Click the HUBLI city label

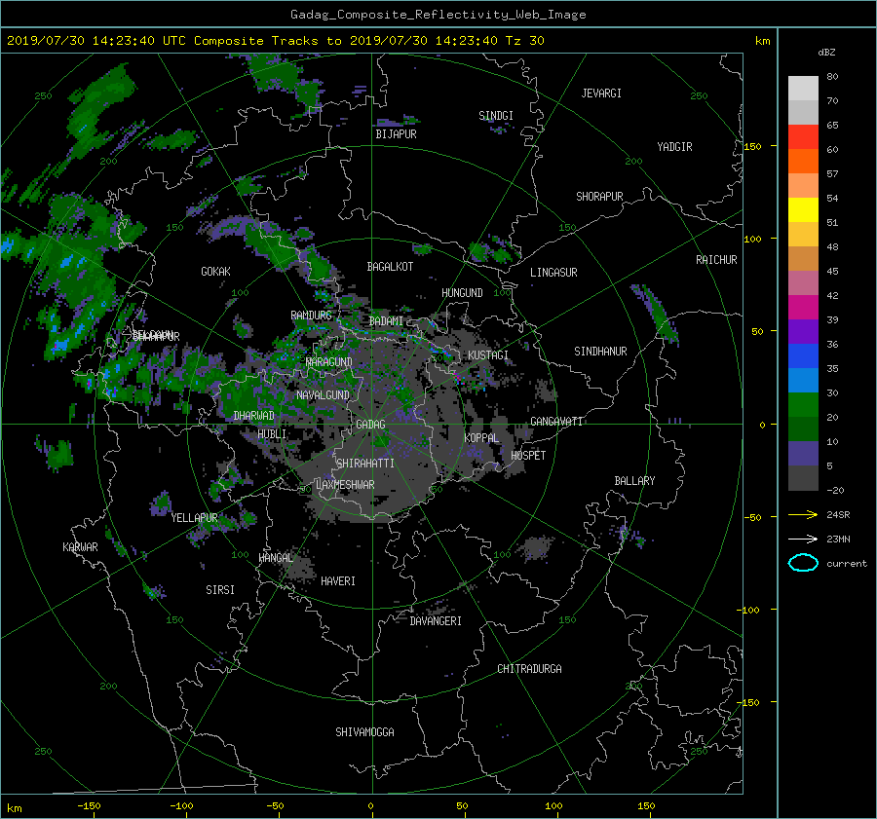[272, 434]
